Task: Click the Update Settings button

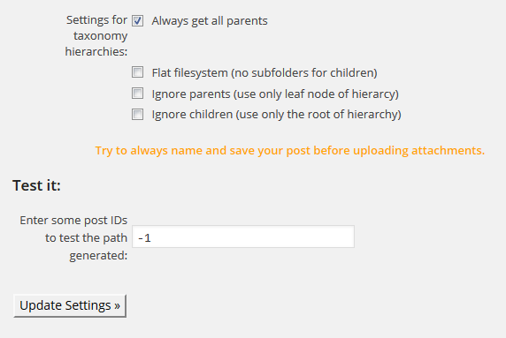Action: (70, 305)
